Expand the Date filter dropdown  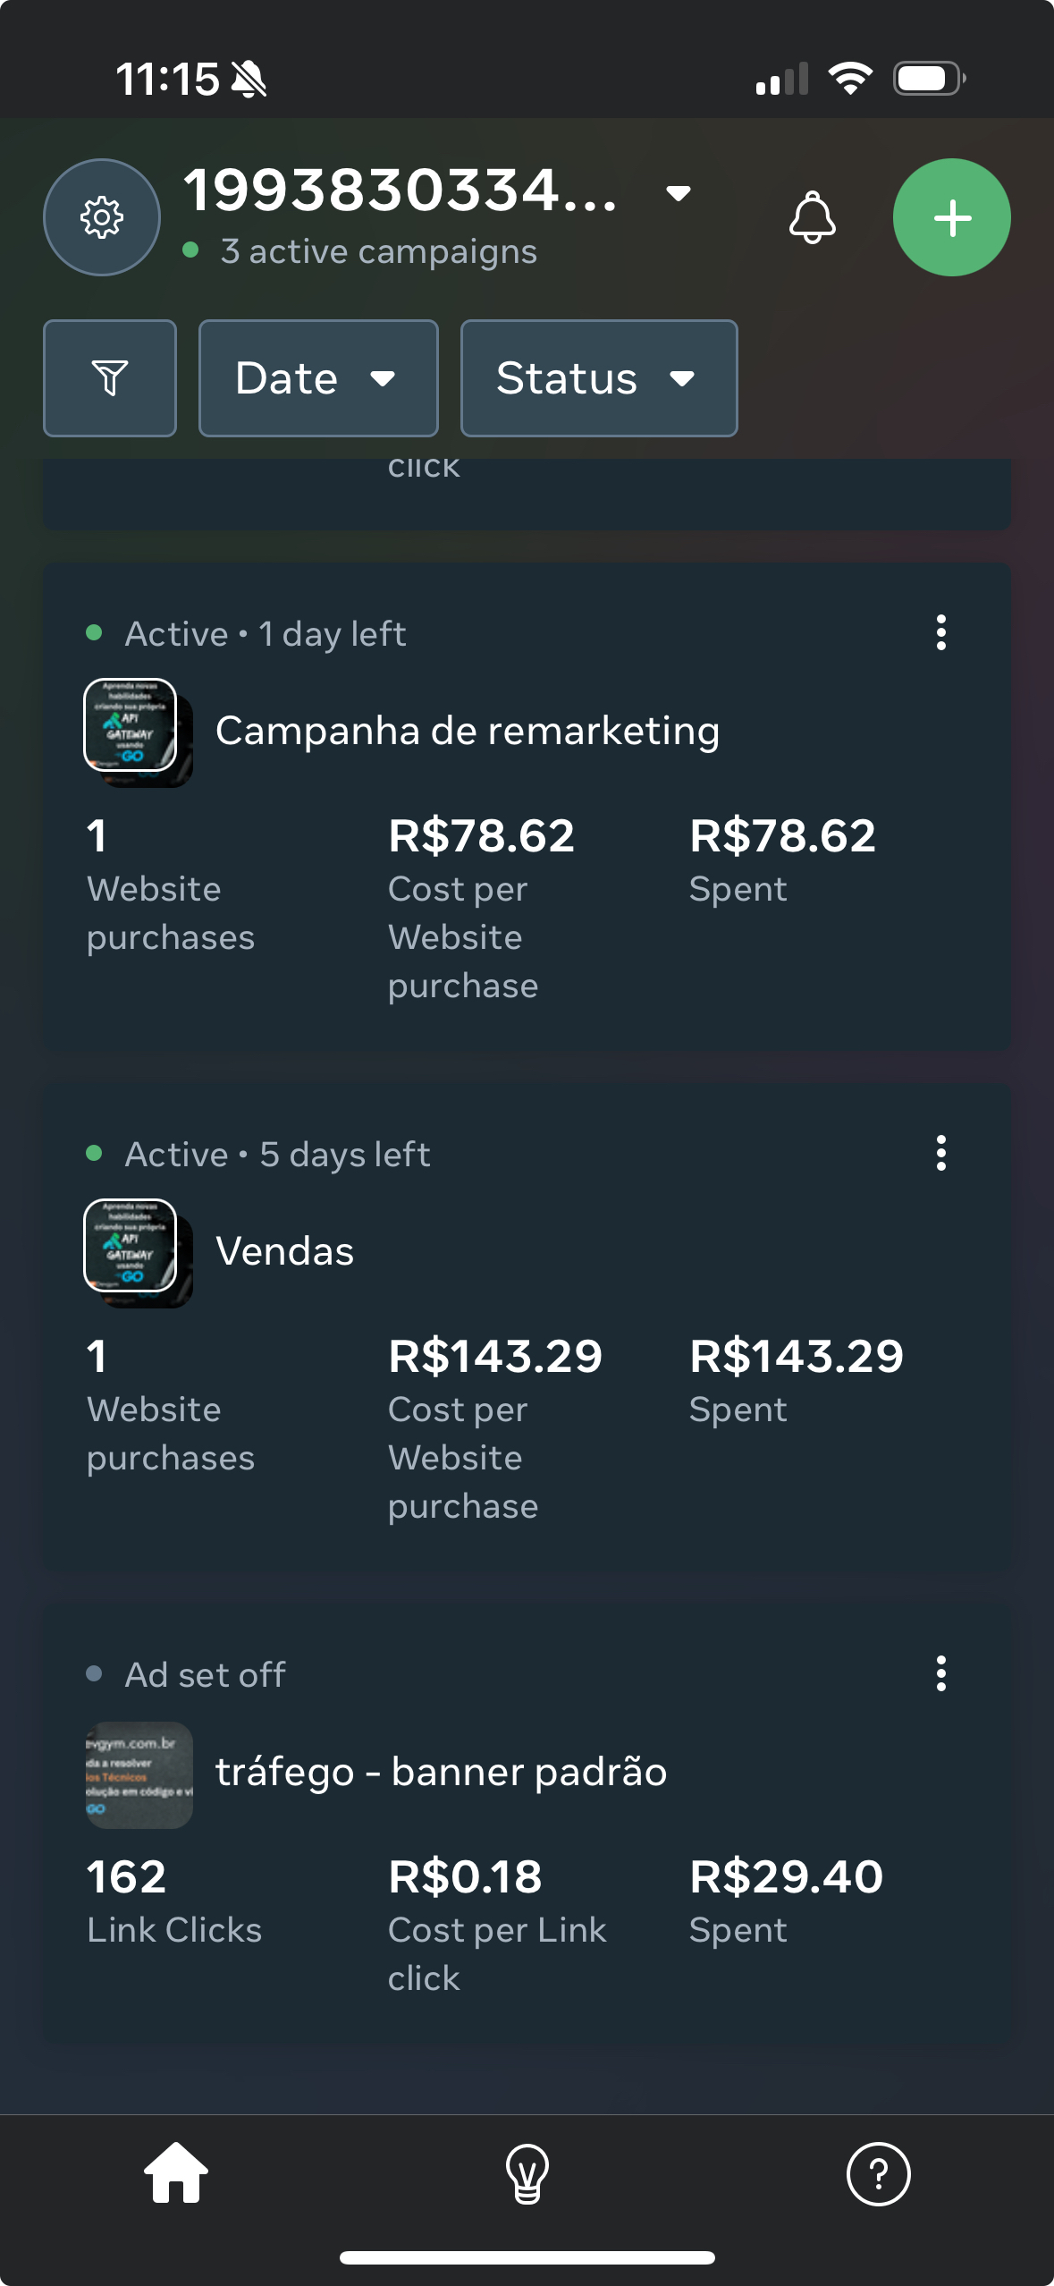coord(318,378)
